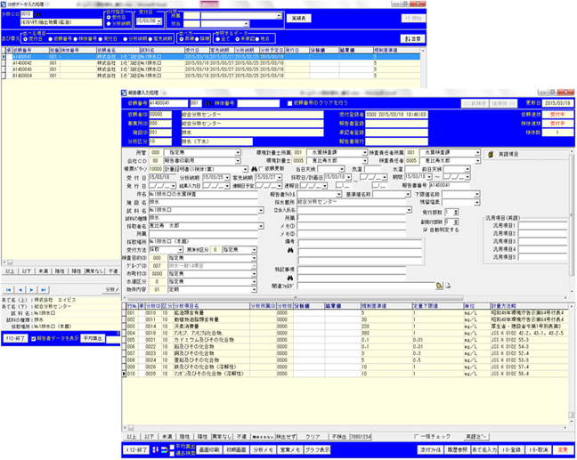Click horizontal scrollbar under analysis item grid

[345, 428]
